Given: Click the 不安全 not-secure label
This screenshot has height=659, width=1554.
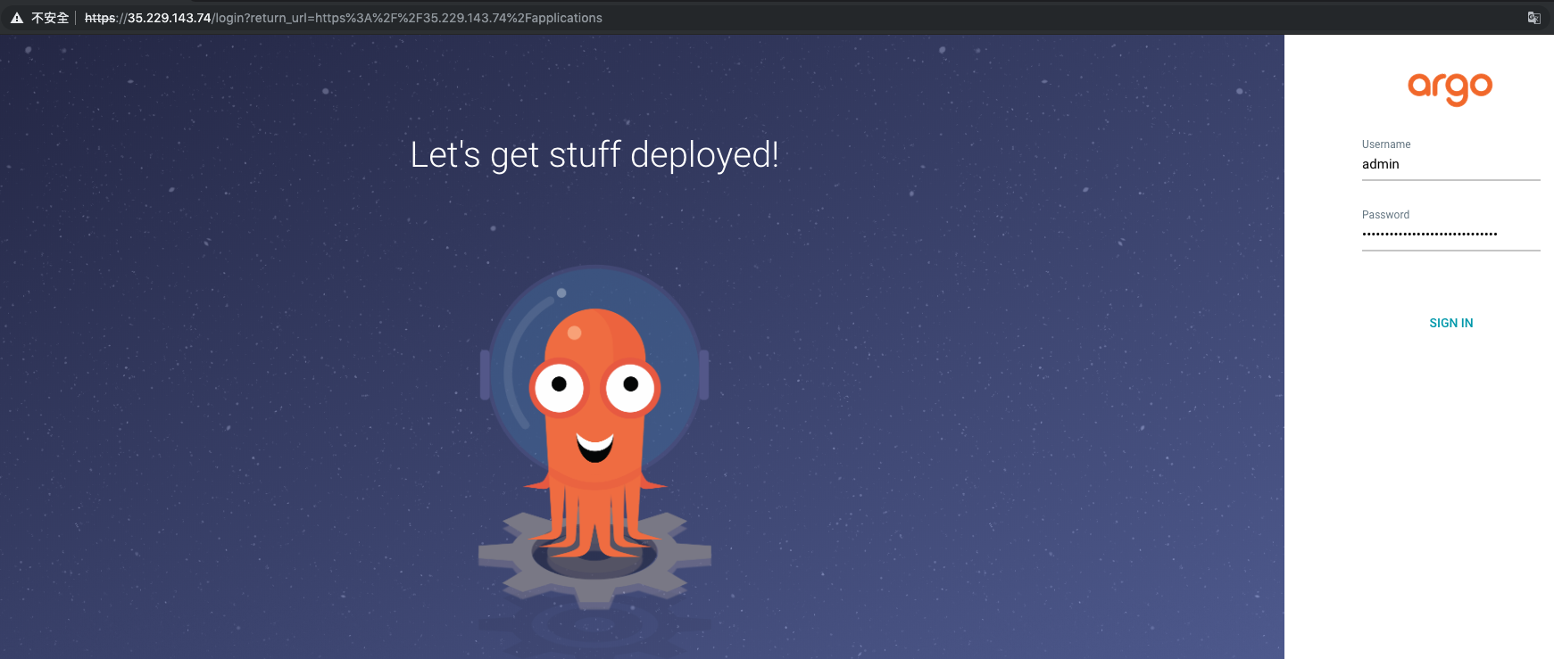Looking at the screenshot, I should point(50,18).
